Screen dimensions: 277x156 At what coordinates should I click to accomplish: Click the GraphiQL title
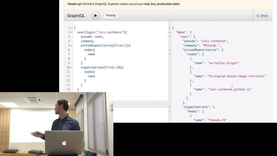tap(76, 16)
